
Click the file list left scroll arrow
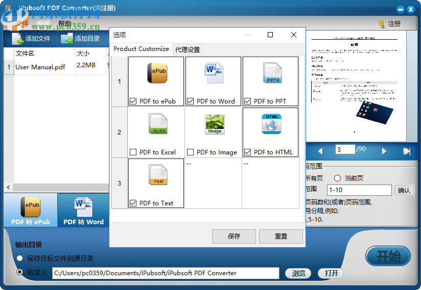coord(8,187)
